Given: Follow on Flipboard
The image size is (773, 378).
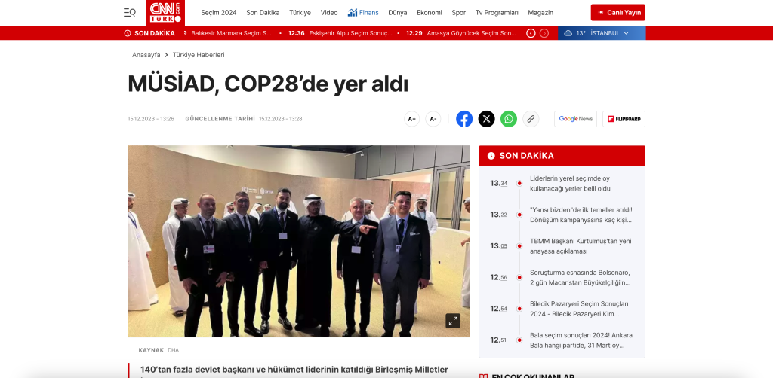Looking at the screenshot, I should tap(624, 119).
